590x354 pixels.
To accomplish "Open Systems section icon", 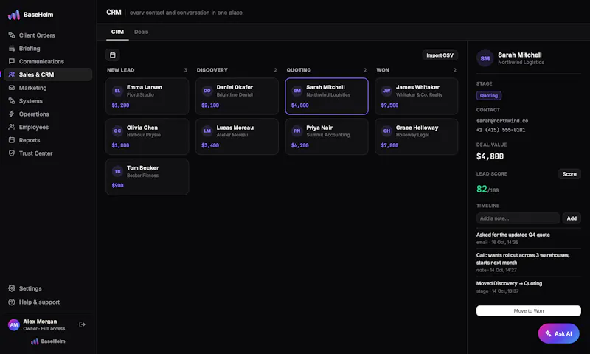I will point(12,101).
